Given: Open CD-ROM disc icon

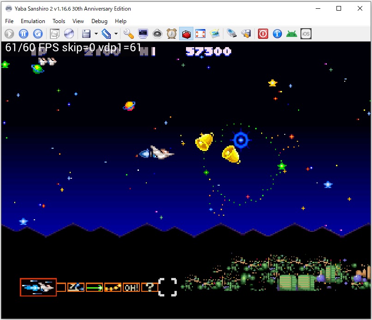Looking at the screenshot, I should click(69, 34).
